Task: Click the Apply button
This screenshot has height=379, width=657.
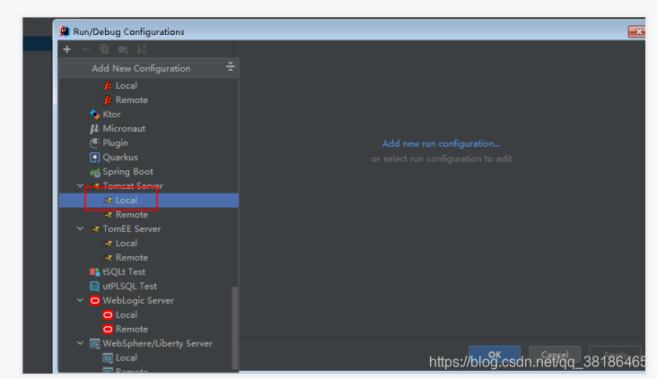Action: pyautogui.click(x=615, y=354)
